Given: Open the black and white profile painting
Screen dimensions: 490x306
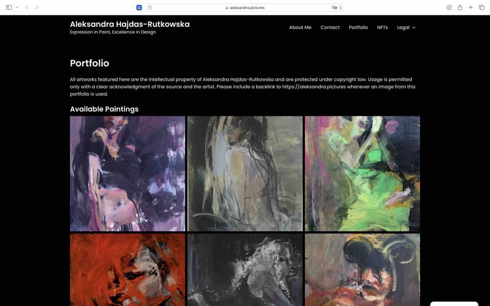Looking at the screenshot, I should [245, 270].
